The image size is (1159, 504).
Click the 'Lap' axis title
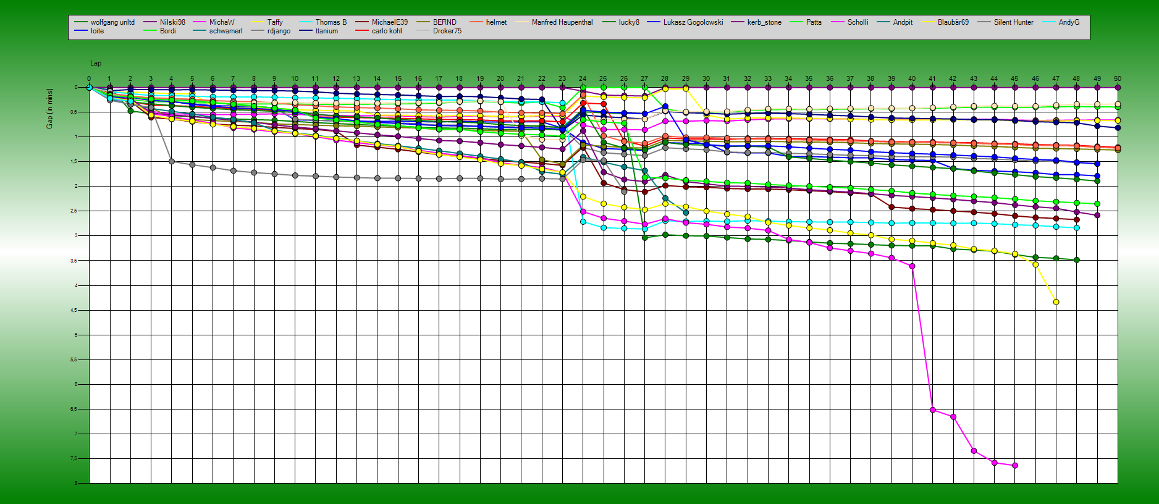point(96,63)
